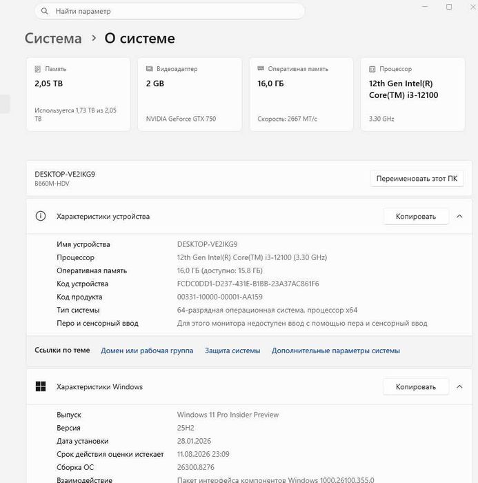Click the maximize window icon
Image resolution: width=478 pixels, height=483 pixels.
pos(449,7)
